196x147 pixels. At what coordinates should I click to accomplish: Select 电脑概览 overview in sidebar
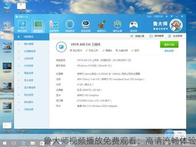[x=32, y=37]
